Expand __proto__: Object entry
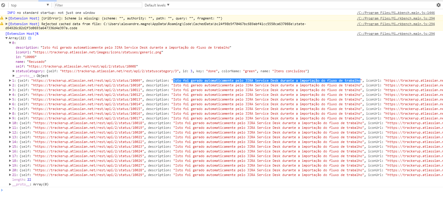 click(x=14, y=76)
